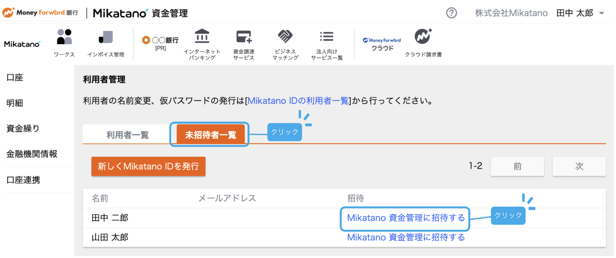Viewport: 616px width, 258px height.
Task: Click the Mikatano logo in the toolbar
Action: click(23, 44)
